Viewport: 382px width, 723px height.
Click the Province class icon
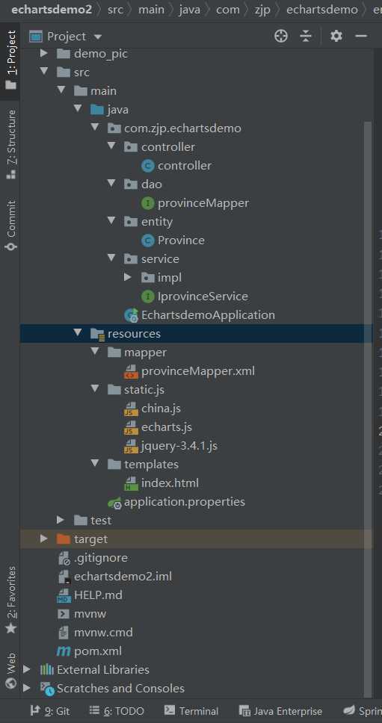coord(147,241)
